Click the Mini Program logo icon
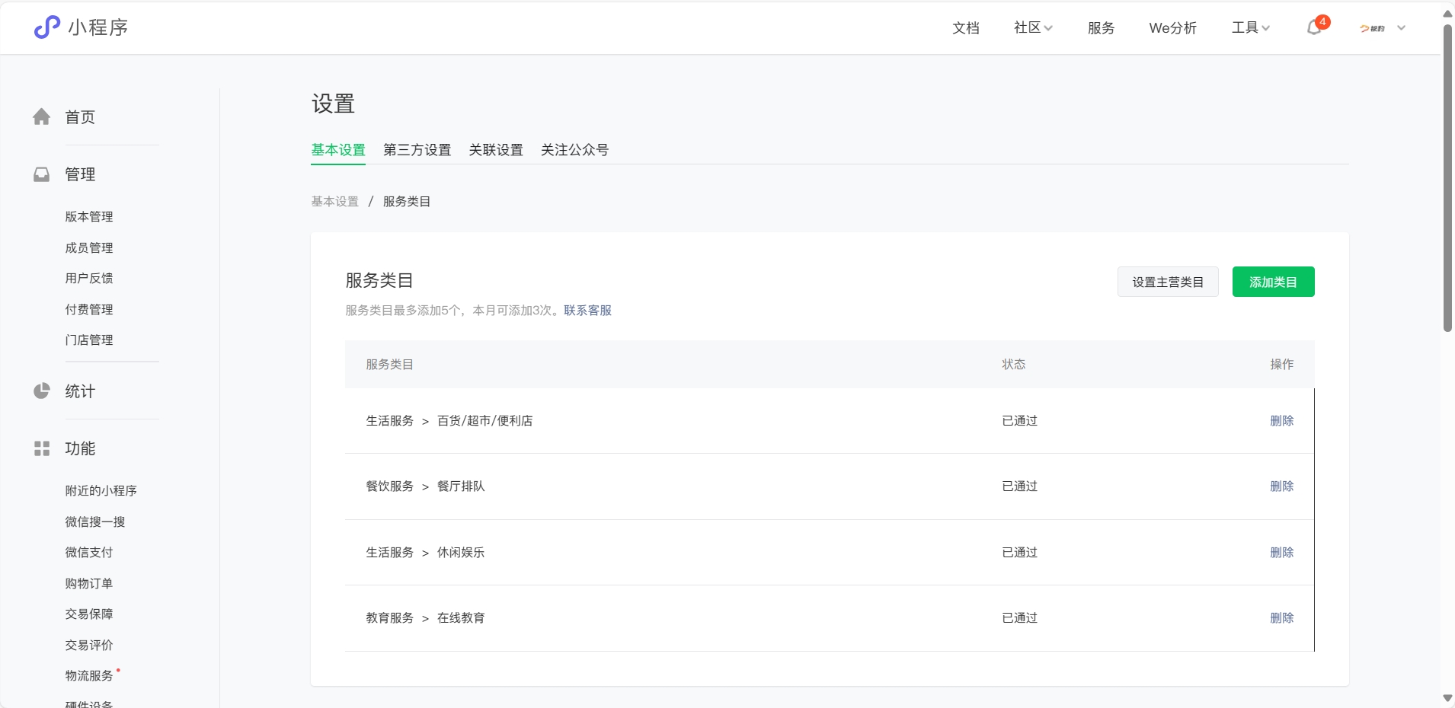1455x708 pixels. tap(46, 27)
